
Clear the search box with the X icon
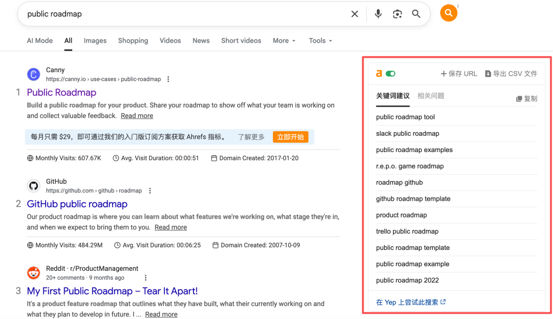point(354,14)
